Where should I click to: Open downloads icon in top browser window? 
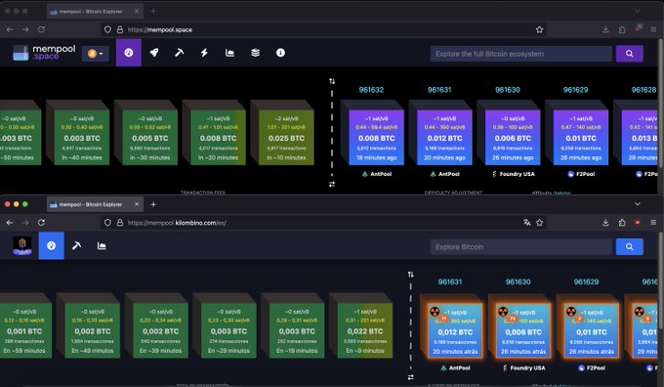click(x=605, y=29)
